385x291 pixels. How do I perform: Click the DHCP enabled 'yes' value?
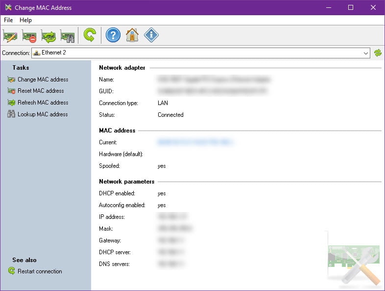click(162, 193)
